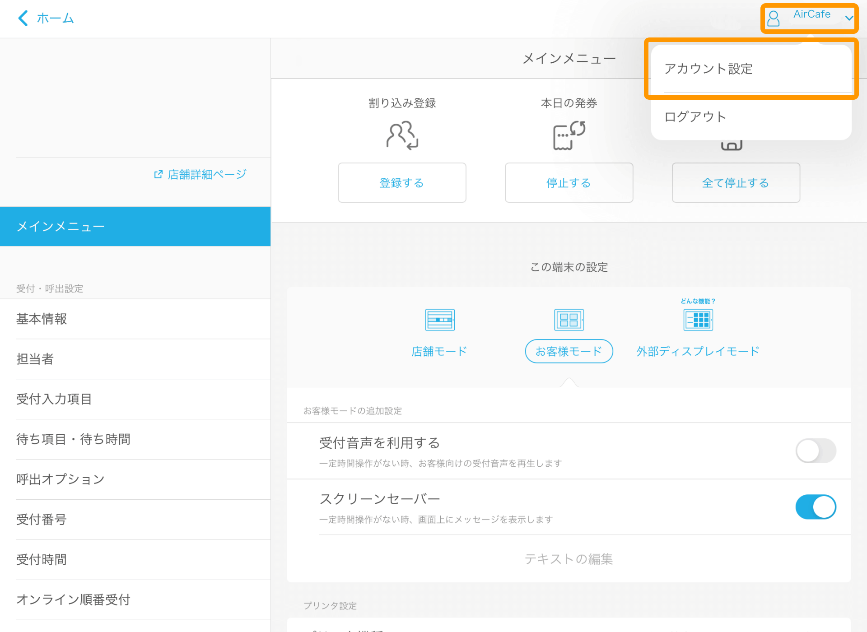Click the back arrow next to ホーム
The image size is (867, 632).
pyautogui.click(x=22, y=18)
